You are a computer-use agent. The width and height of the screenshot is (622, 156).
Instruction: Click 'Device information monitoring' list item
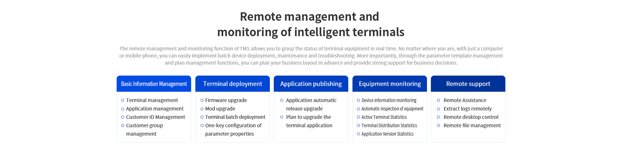[389, 100]
